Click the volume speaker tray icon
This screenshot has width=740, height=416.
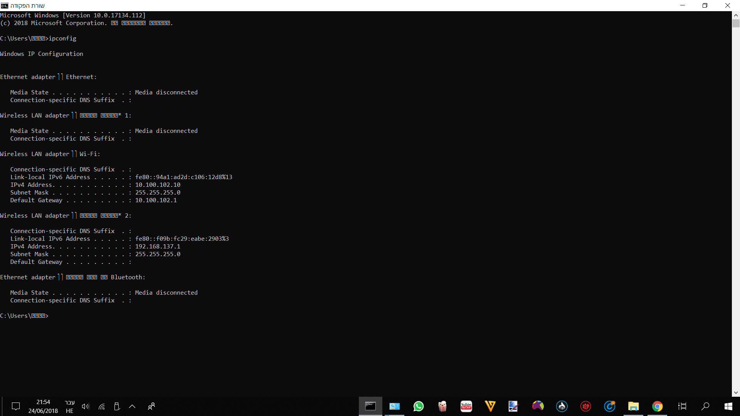(x=86, y=406)
